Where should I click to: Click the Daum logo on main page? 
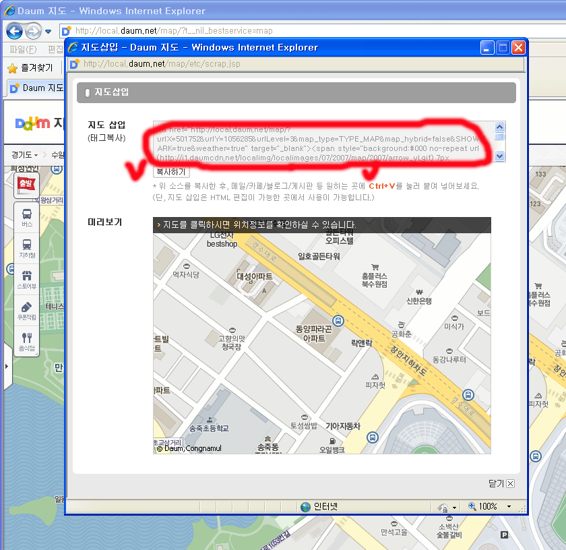[33, 123]
